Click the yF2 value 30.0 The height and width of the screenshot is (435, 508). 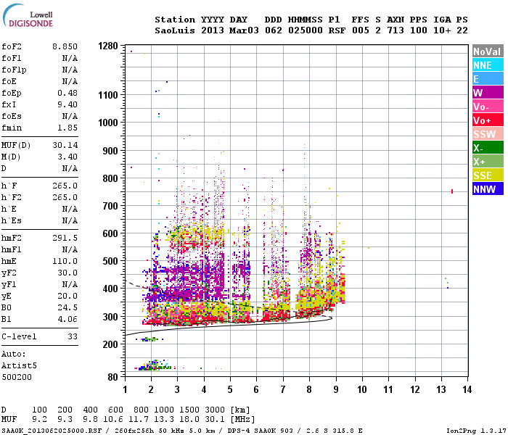[x=67, y=273]
